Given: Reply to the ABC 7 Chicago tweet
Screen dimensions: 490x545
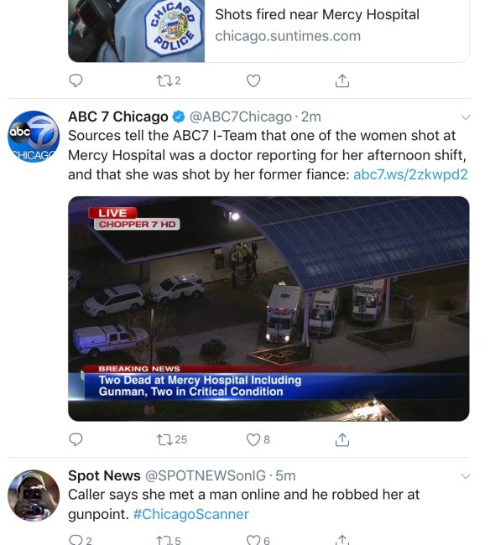Looking at the screenshot, I should [x=76, y=439].
